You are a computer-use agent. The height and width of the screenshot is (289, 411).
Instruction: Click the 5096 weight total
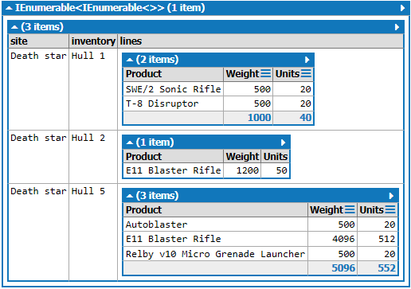pos(332,268)
